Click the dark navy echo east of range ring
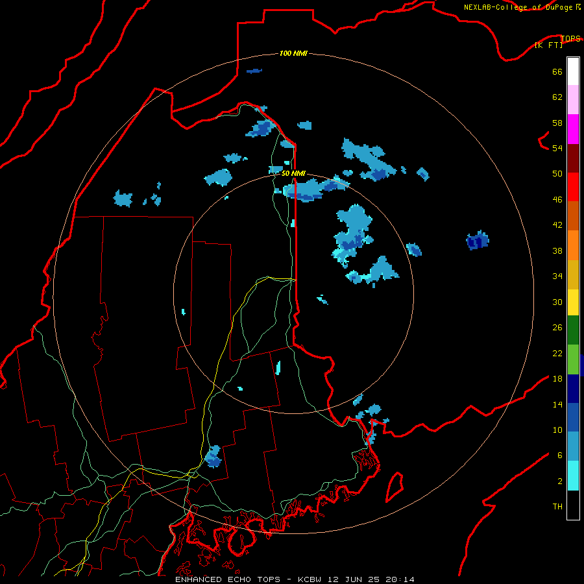 point(478,240)
